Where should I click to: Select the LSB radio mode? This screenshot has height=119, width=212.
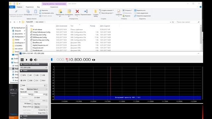click(36, 75)
